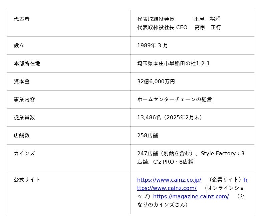Click the text ホームセンターチェーンの経営

[175, 99]
